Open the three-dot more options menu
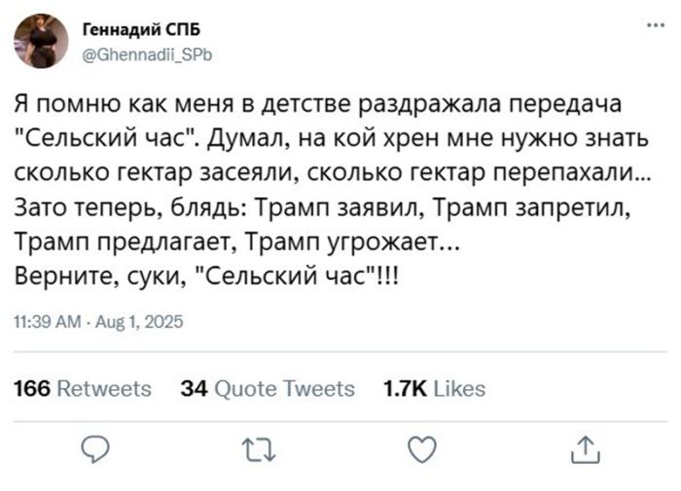 click(x=642, y=25)
